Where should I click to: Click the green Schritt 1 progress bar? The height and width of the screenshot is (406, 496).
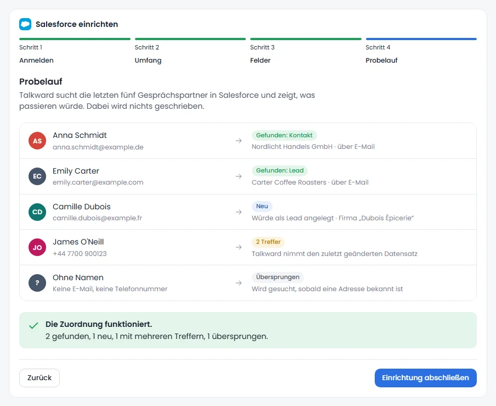(x=75, y=39)
